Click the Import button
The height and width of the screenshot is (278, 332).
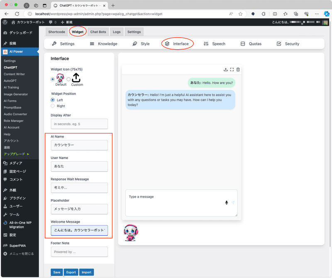point(86,272)
